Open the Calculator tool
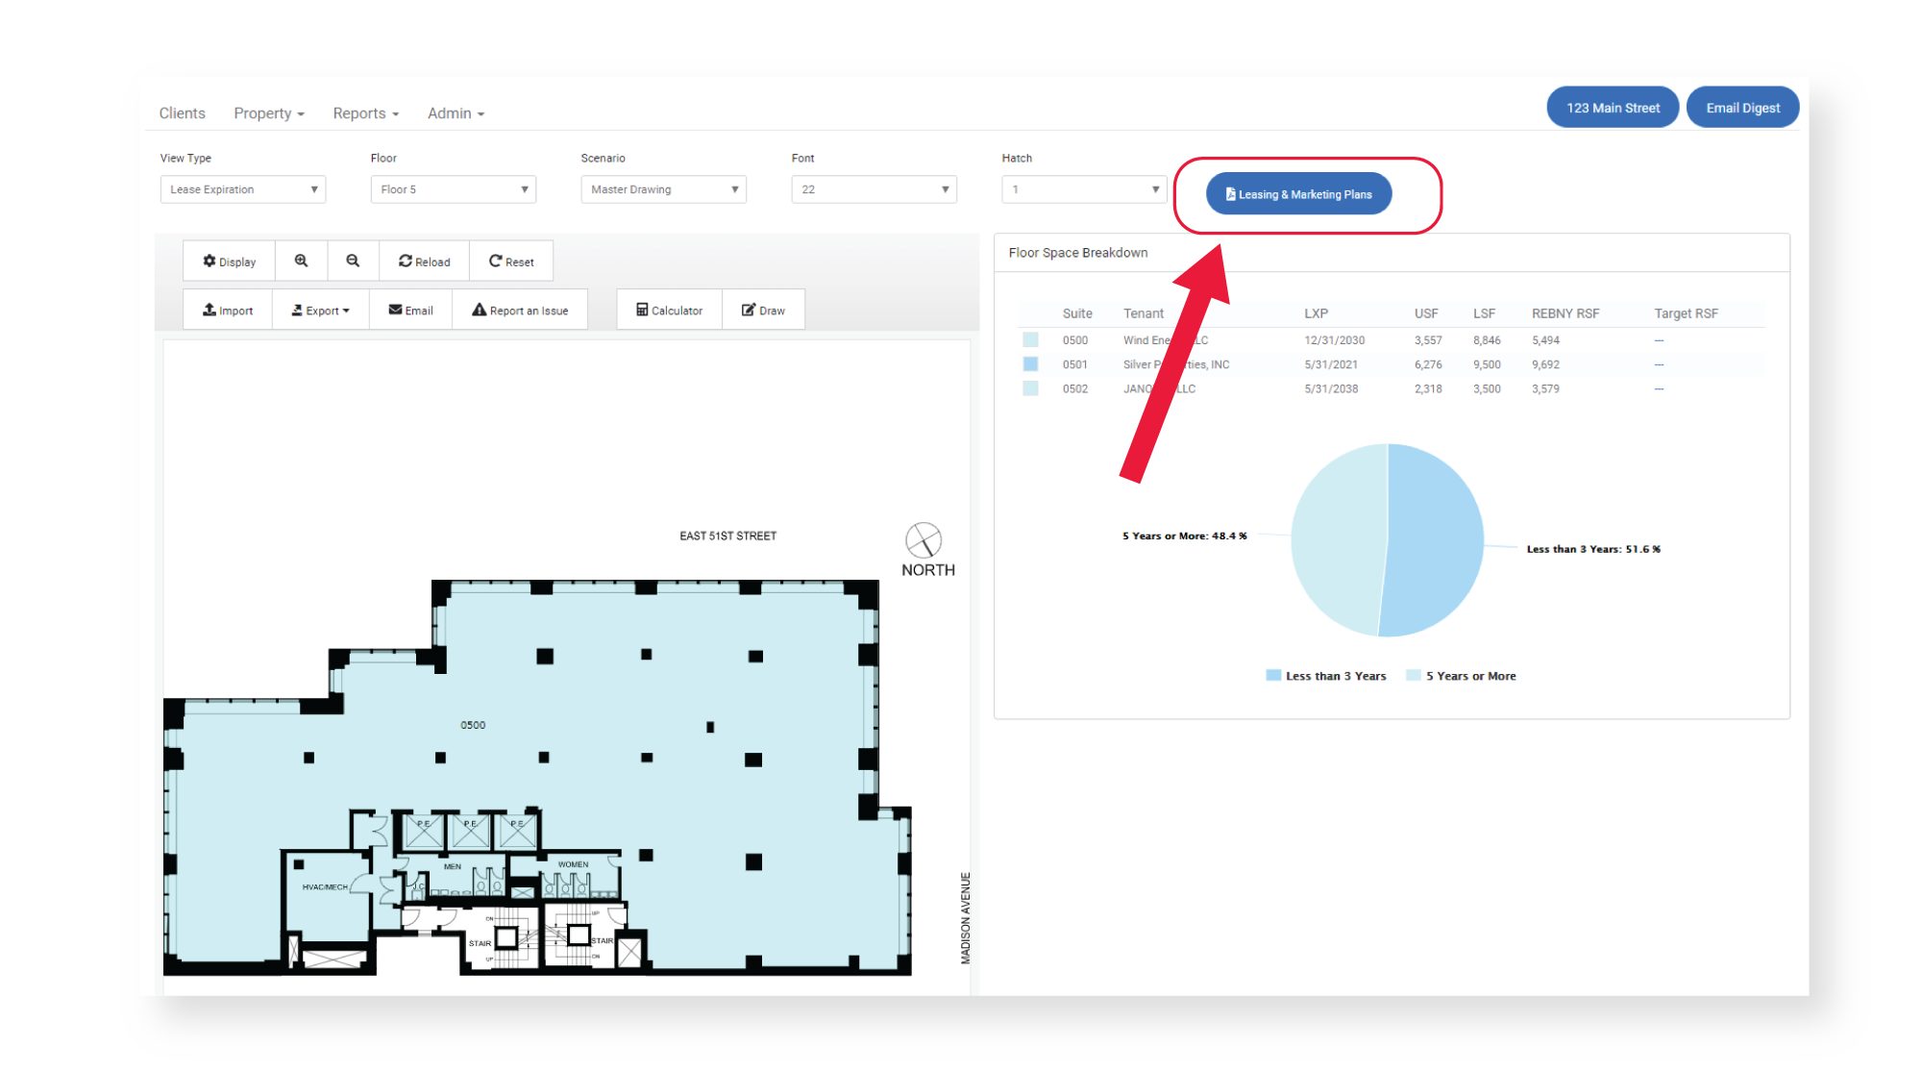The height and width of the screenshot is (1072, 1922). (669, 310)
